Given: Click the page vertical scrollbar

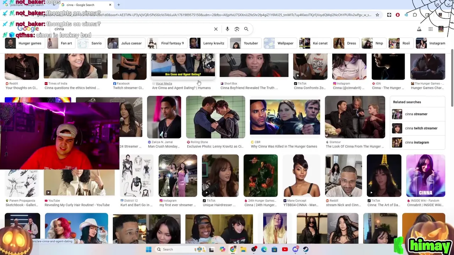Looking at the screenshot, I should (x=452, y=79).
